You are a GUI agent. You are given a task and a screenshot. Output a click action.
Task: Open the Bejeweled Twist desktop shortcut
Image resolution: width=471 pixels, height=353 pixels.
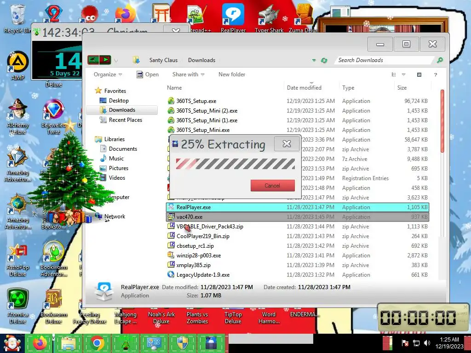(53, 116)
